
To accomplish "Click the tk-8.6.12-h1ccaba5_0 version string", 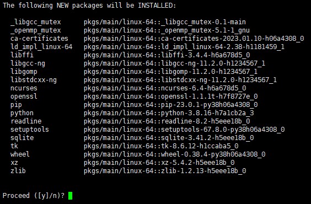I will 200,146.
